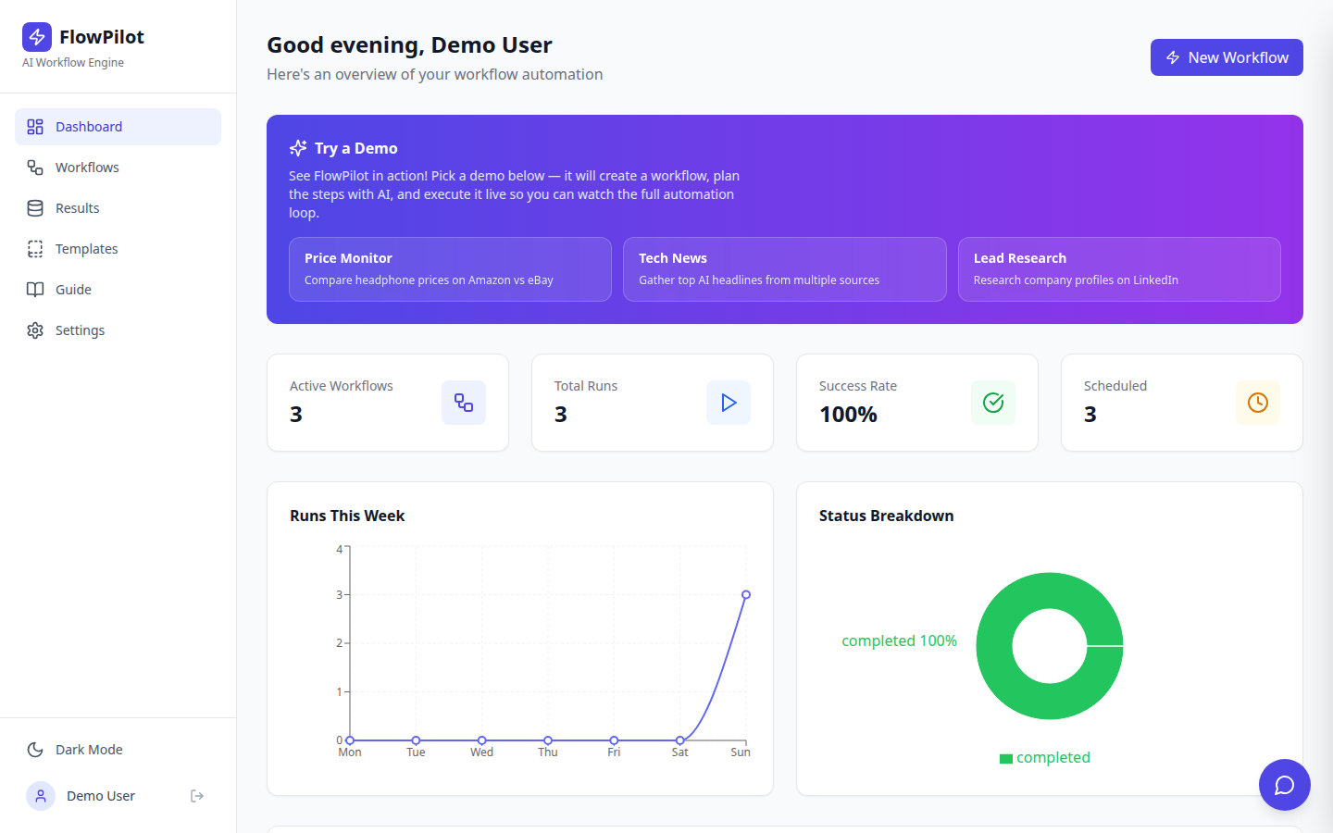This screenshot has width=1333, height=833.
Task: Open Settings from the sidebar
Action: pos(118,330)
